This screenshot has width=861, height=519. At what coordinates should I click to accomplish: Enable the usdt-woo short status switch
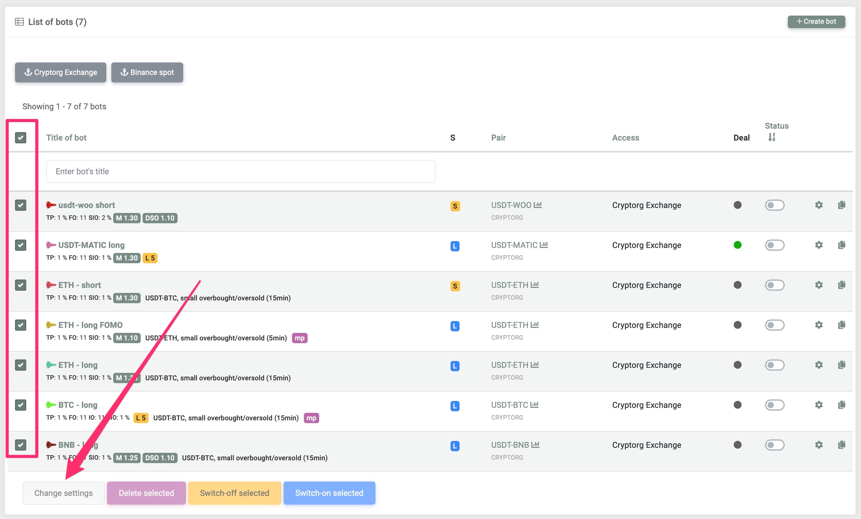pyautogui.click(x=775, y=205)
